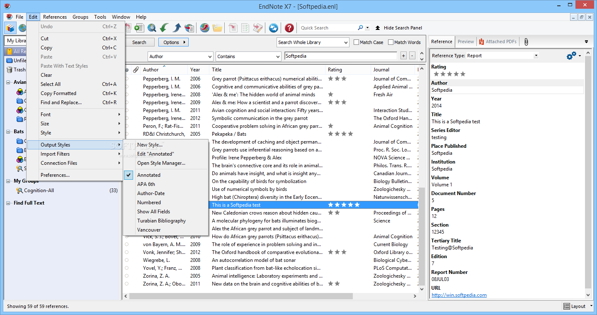Click the Insert Citation toolbar icon

[x=233, y=28]
